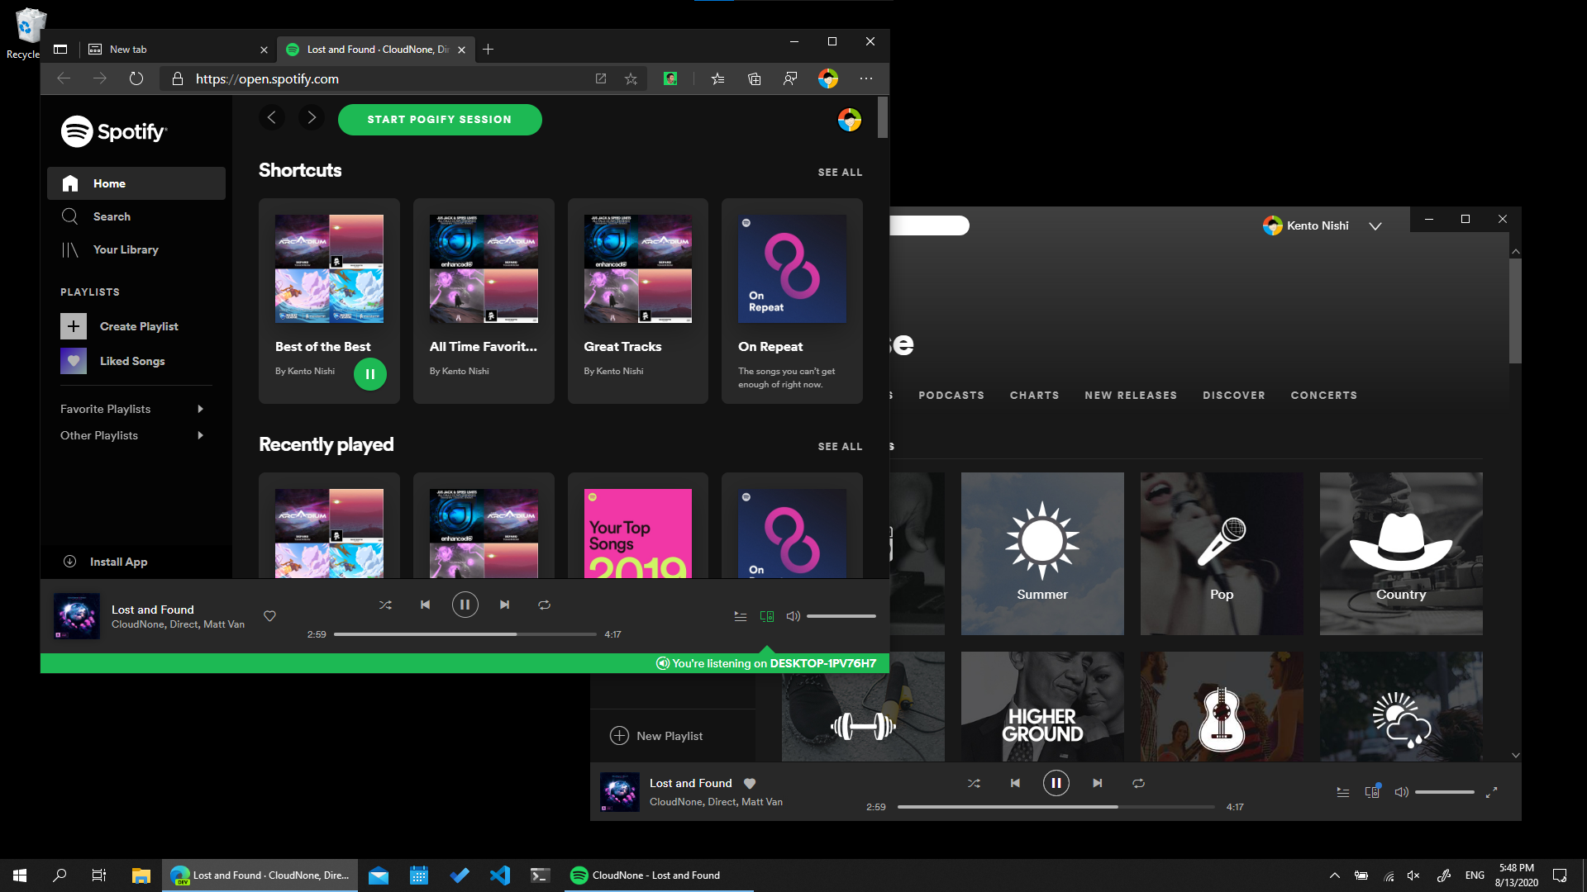This screenshot has width=1587, height=892.
Task: Open the Discover tab in the desktop app
Action: 1234,396
